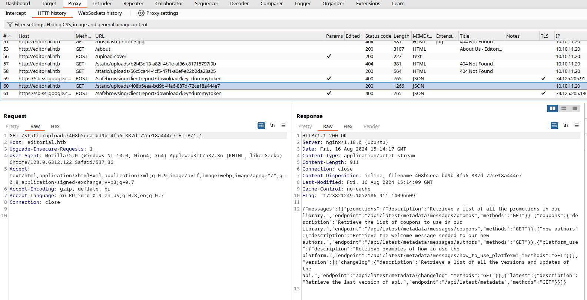Toggle \n characters display in Response panel
The width and height of the screenshot is (587, 300).
click(x=566, y=125)
